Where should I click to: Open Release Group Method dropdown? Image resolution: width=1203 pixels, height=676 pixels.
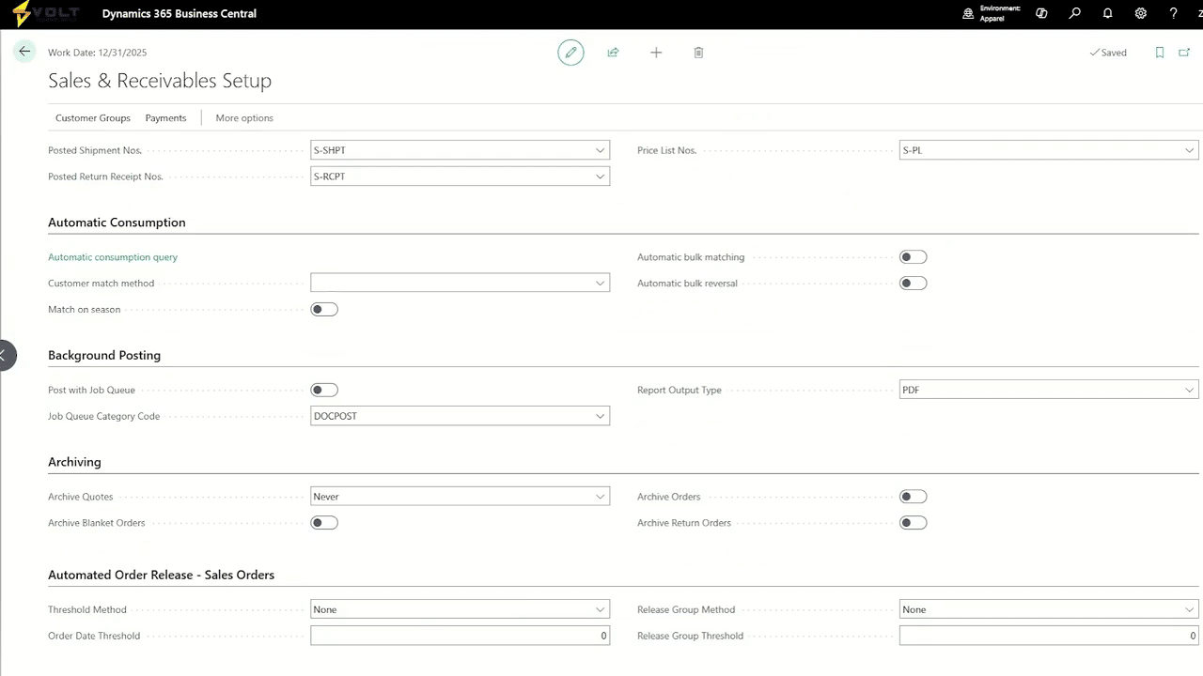[1190, 609]
